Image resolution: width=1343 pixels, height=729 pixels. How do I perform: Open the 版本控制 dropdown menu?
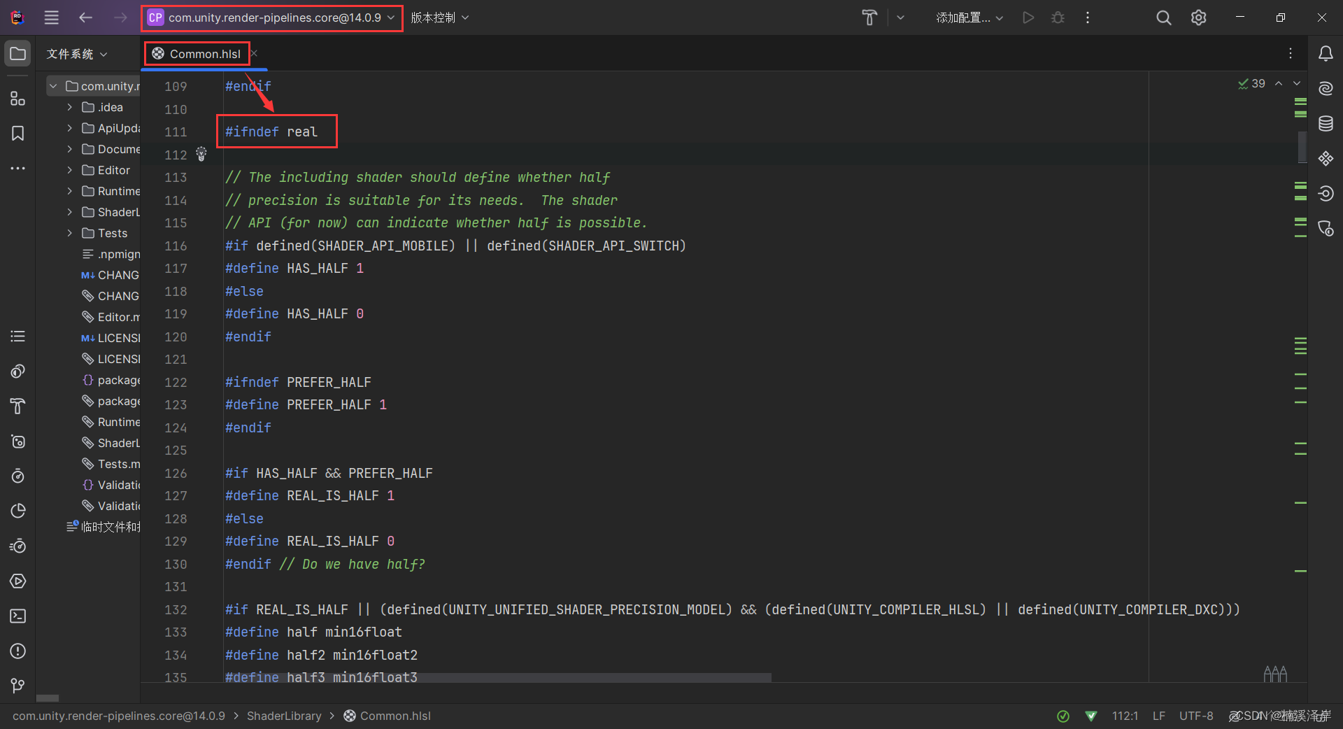[439, 17]
